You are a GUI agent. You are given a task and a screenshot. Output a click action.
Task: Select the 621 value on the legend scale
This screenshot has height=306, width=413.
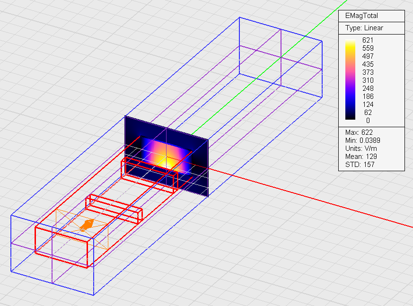tap(368, 40)
